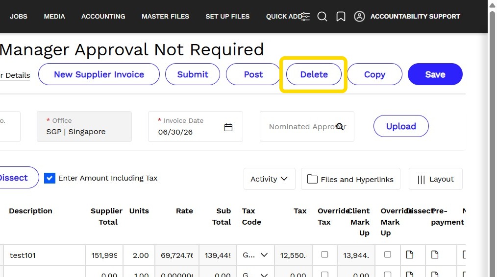
Task: Open the bookmark icon in top bar
Action: pos(341,17)
